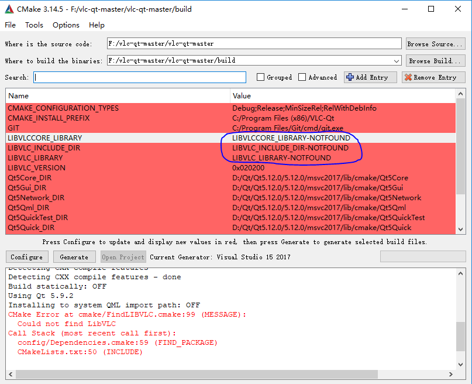Screen dimensions: 472x384
Task: Click the FindLIBVLC.cmake:99 error line
Action: point(127,314)
